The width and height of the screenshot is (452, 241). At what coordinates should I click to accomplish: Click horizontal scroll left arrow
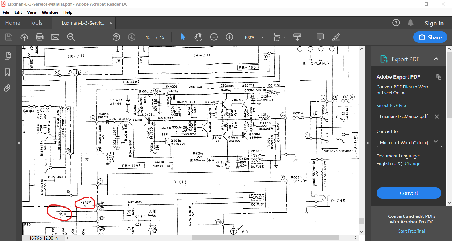[x=68, y=238]
